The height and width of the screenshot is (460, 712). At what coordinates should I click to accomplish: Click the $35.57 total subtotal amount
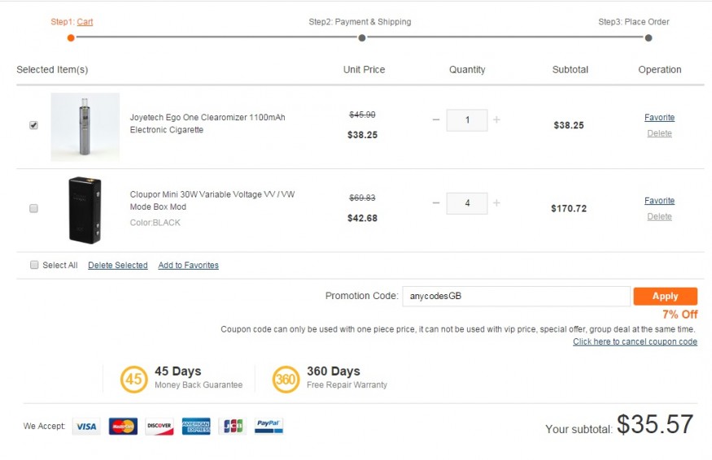point(655,424)
